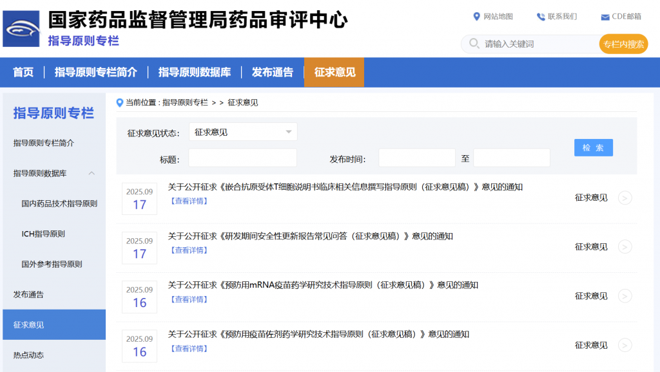660x372 pixels.
Task: Click 查看详情 under 嵌合抗原受体T细胞 notice
Action: (x=189, y=201)
